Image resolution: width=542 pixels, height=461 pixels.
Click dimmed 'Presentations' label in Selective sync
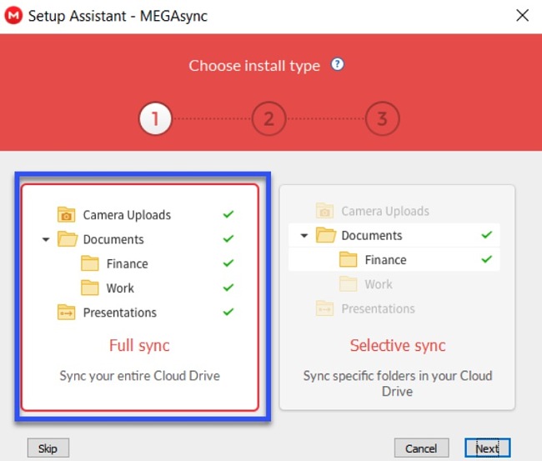[379, 308]
